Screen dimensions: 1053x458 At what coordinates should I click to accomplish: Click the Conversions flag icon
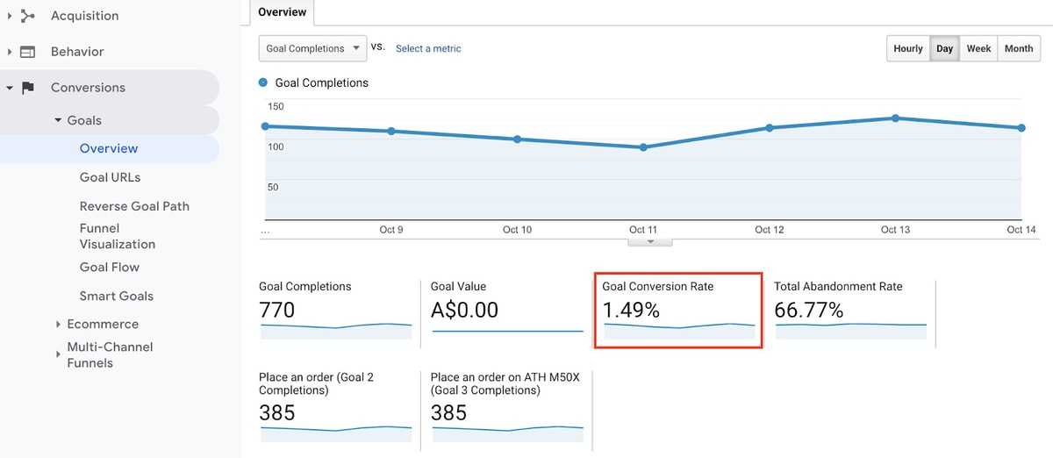(x=28, y=88)
